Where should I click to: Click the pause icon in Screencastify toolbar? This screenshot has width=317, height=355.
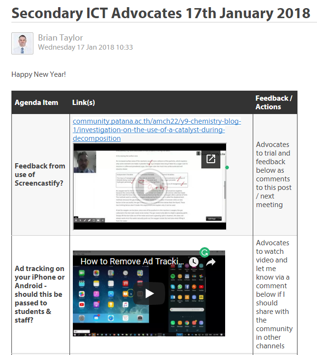(x=75, y=220)
